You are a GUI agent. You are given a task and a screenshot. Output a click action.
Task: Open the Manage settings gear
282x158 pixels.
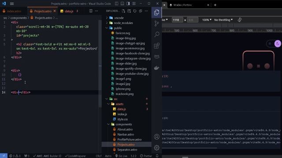point(157,147)
